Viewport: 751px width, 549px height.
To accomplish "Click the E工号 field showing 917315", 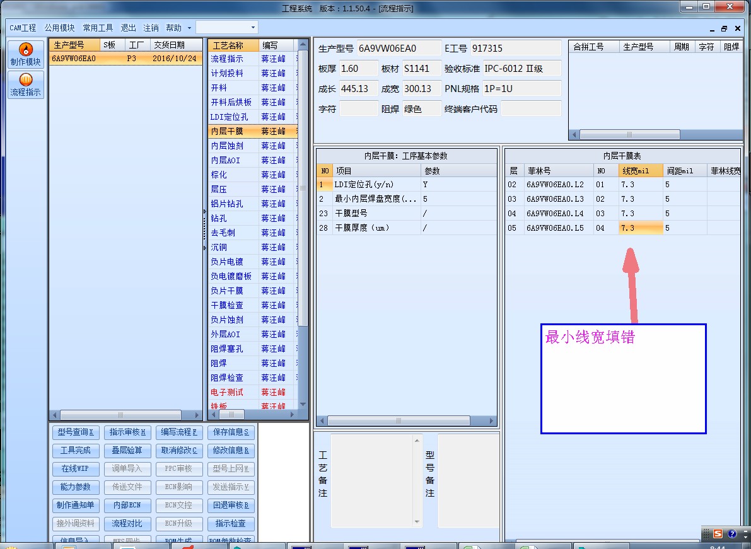I will point(515,49).
